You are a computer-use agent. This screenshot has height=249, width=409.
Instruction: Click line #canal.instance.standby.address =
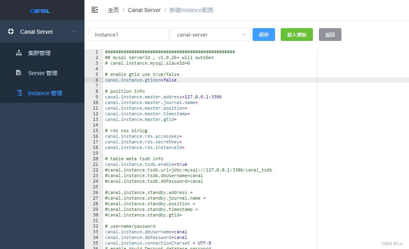(x=149, y=192)
